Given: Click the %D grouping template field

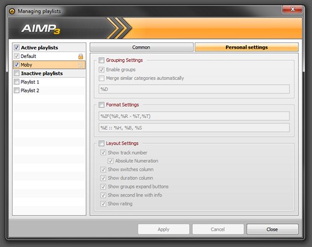Looking at the screenshot, I should [194, 89].
